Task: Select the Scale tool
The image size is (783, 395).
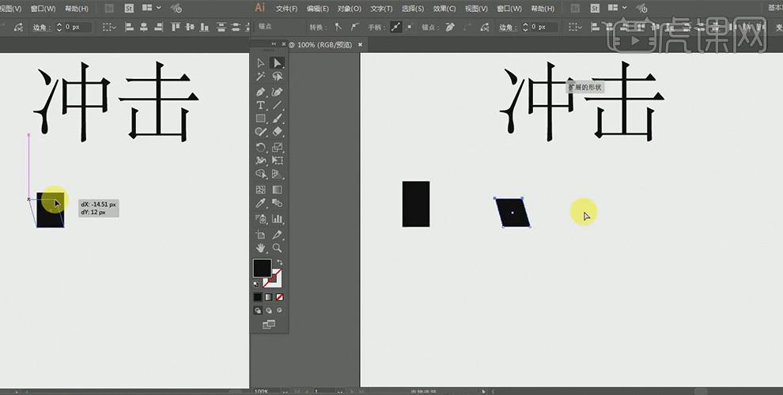Action: (x=277, y=147)
